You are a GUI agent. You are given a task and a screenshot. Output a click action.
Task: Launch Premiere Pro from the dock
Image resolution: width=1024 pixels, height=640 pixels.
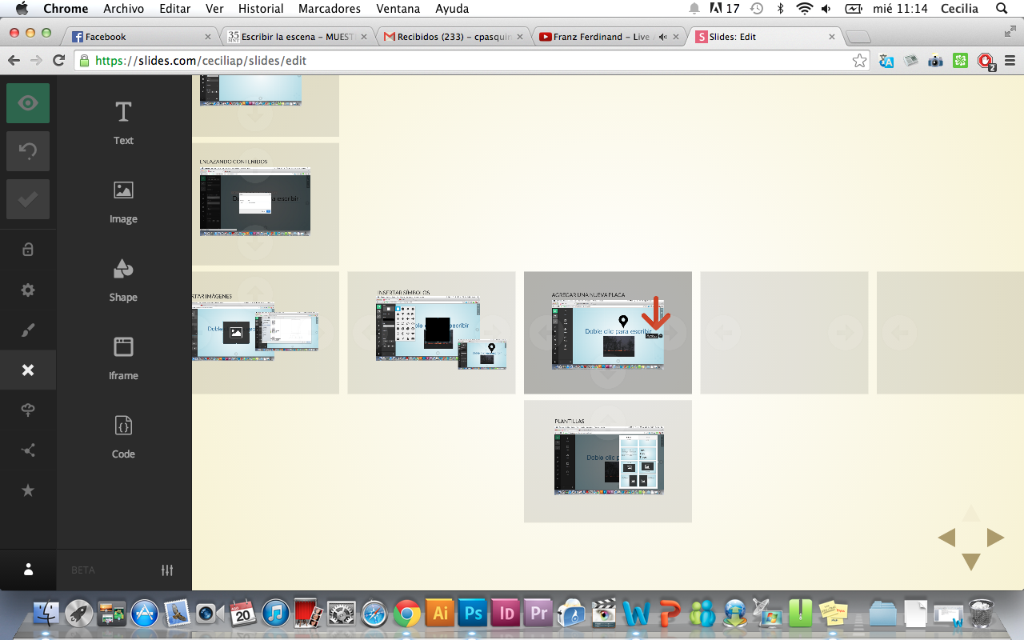[539, 614]
